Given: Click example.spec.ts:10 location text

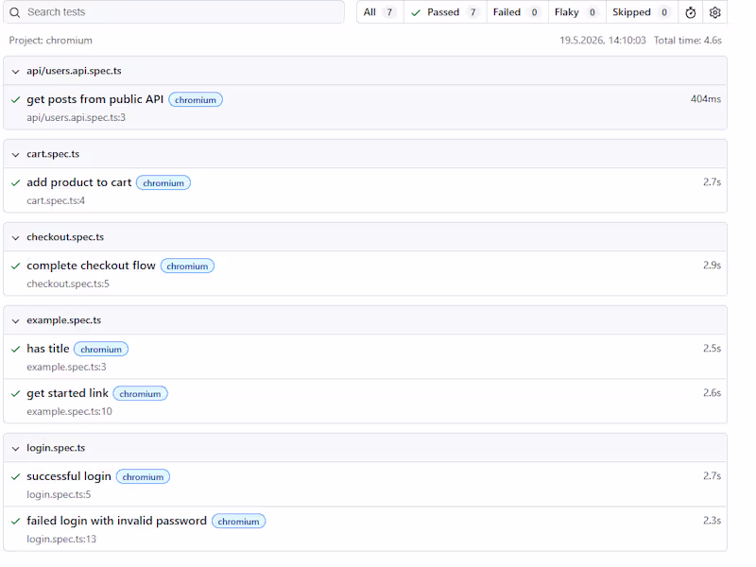Looking at the screenshot, I should (69, 412).
